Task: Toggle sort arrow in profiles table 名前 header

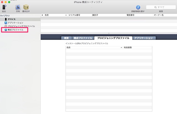Action: pyautogui.click(x=121, y=47)
